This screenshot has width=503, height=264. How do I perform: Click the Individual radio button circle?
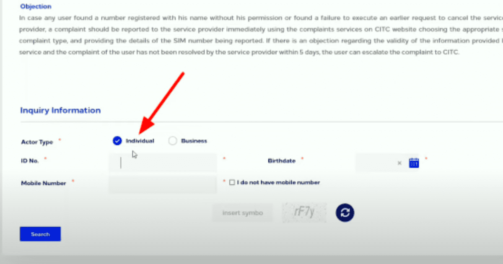(117, 141)
